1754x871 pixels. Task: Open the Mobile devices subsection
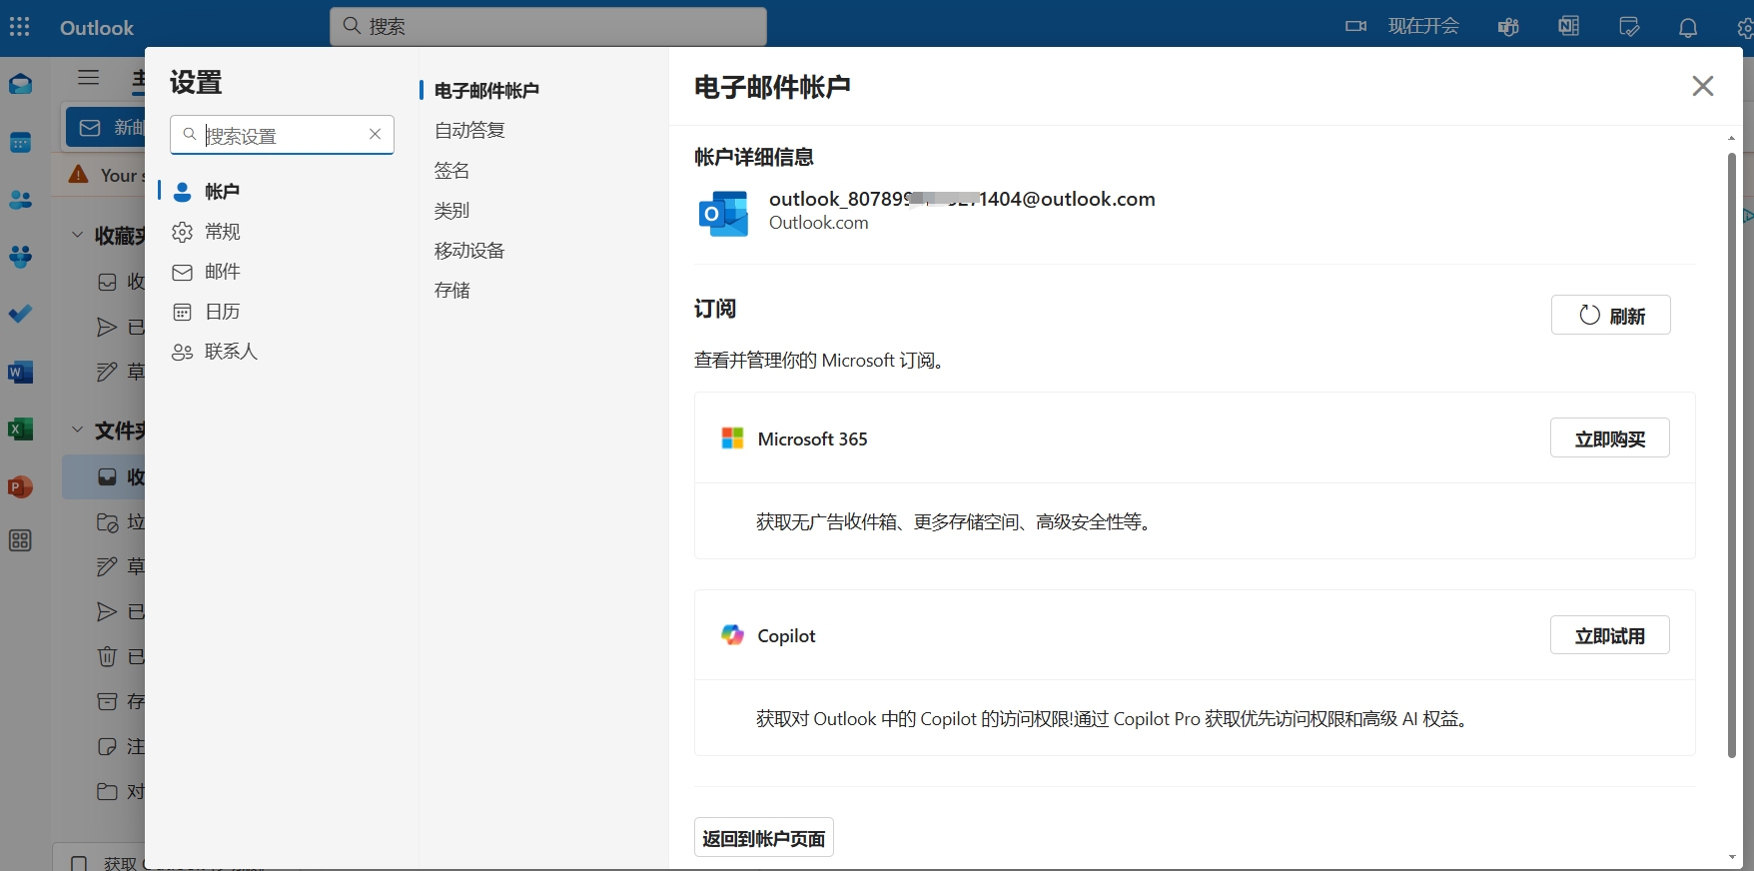click(x=469, y=251)
